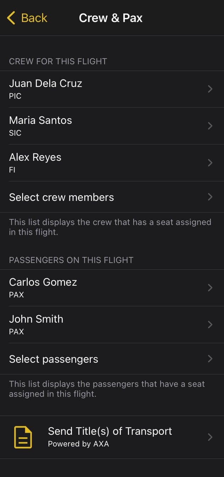Click the chevron next to Maria Santos
The height and width of the screenshot is (477, 224).
coord(210,126)
